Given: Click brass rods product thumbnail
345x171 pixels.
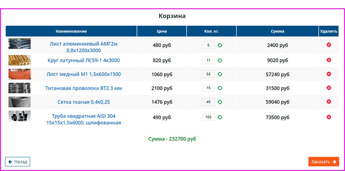Looking at the screenshot, I should click(19, 60).
